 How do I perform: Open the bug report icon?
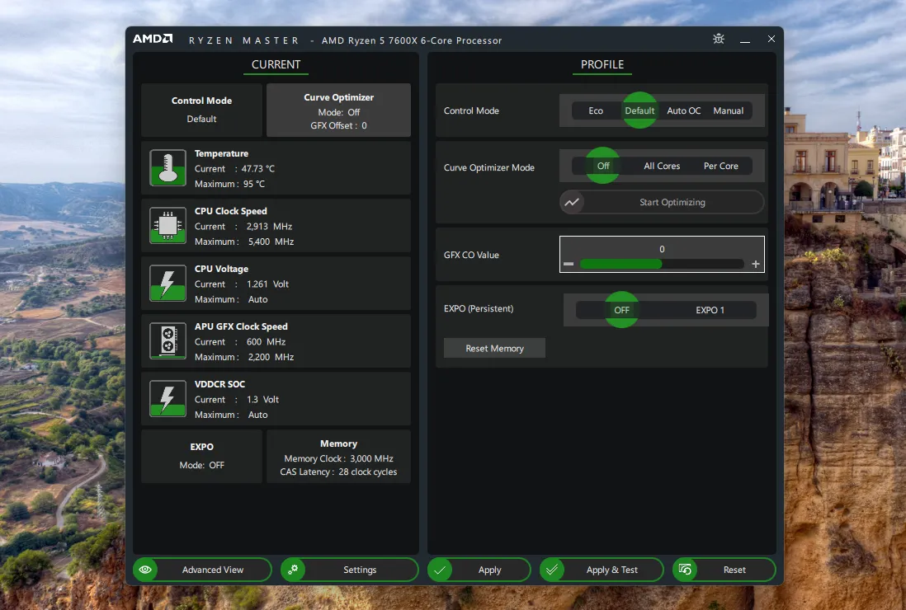tap(718, 39)
